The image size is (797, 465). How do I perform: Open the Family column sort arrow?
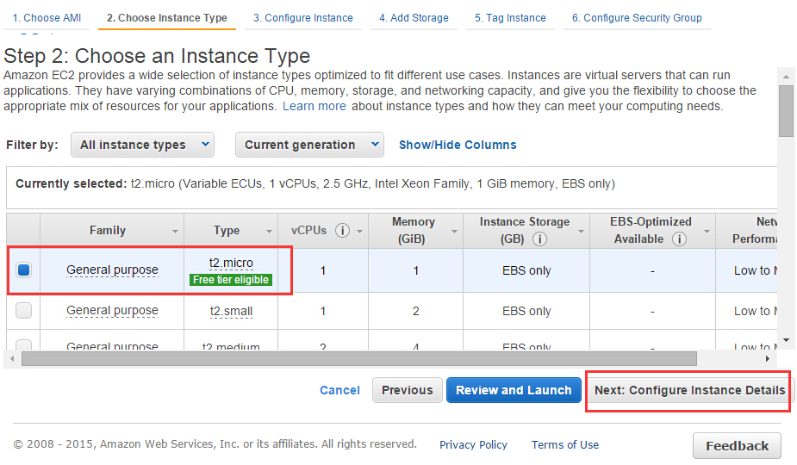(175, 232)
